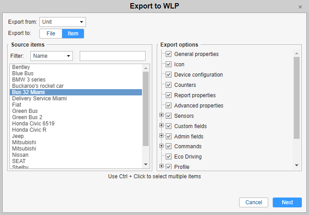This screenshot has height=215, width=309.
Task: Uncheck General properties checkbox
Action: (168, 54)
